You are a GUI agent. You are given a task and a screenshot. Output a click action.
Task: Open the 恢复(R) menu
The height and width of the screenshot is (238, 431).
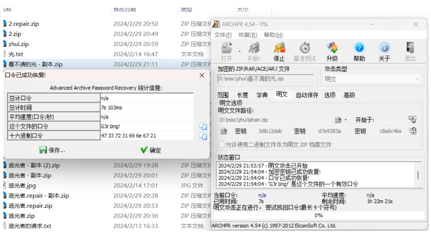click(x=247, y=35)
